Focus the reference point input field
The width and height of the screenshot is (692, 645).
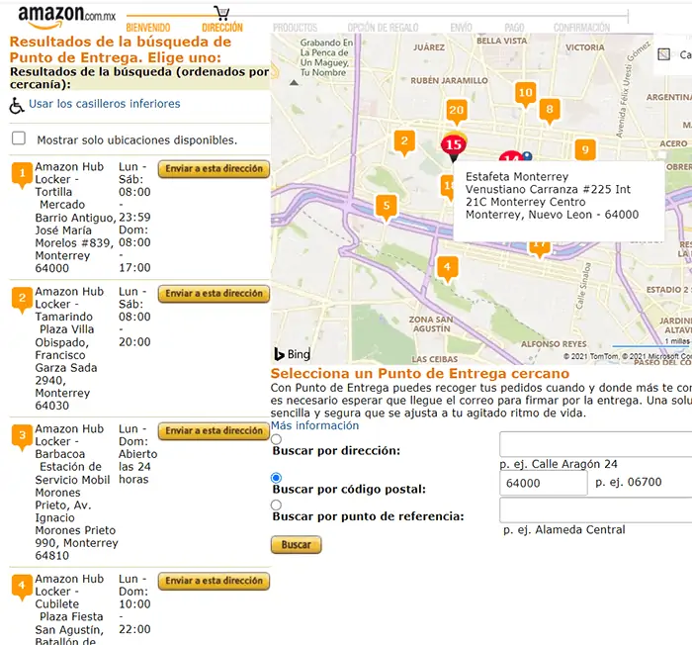coord(596,509)
